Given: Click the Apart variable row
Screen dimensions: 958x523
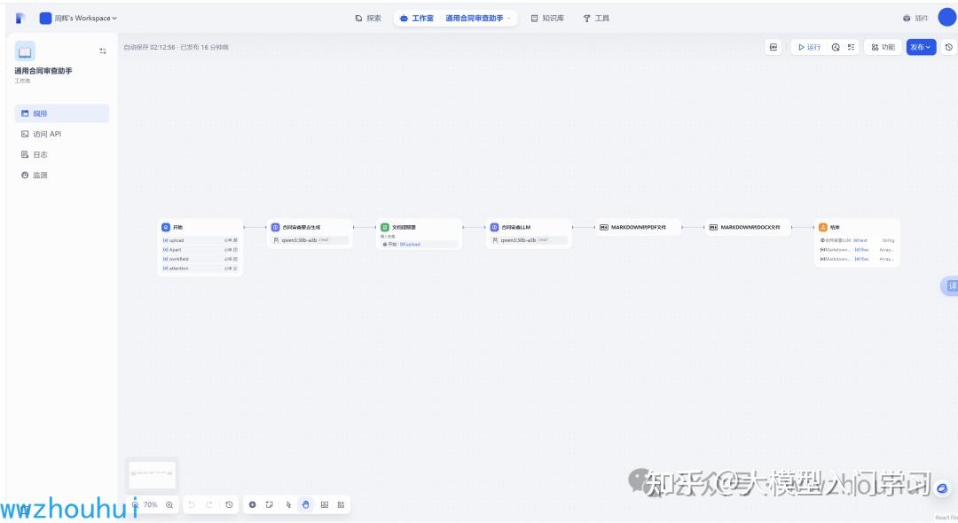Looking at the screenshot, I should point(200,250).
